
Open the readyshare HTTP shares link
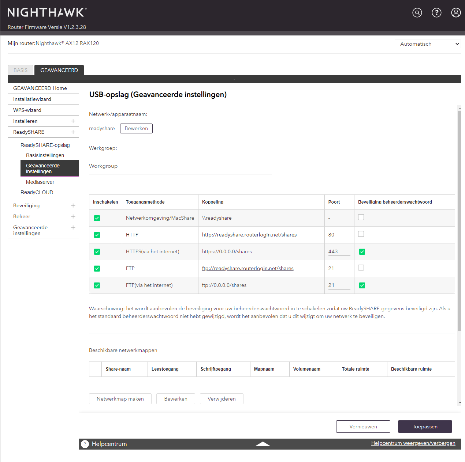(249, 235)
